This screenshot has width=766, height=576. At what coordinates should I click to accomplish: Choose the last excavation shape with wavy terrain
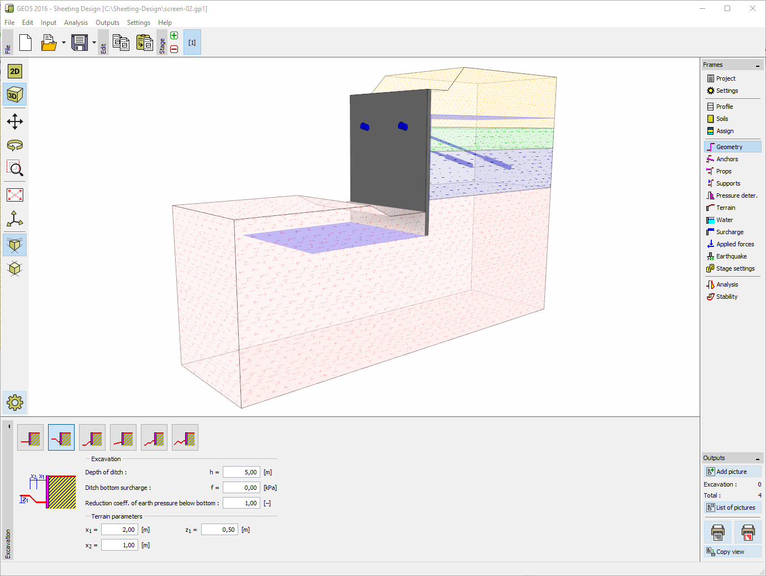185,437
